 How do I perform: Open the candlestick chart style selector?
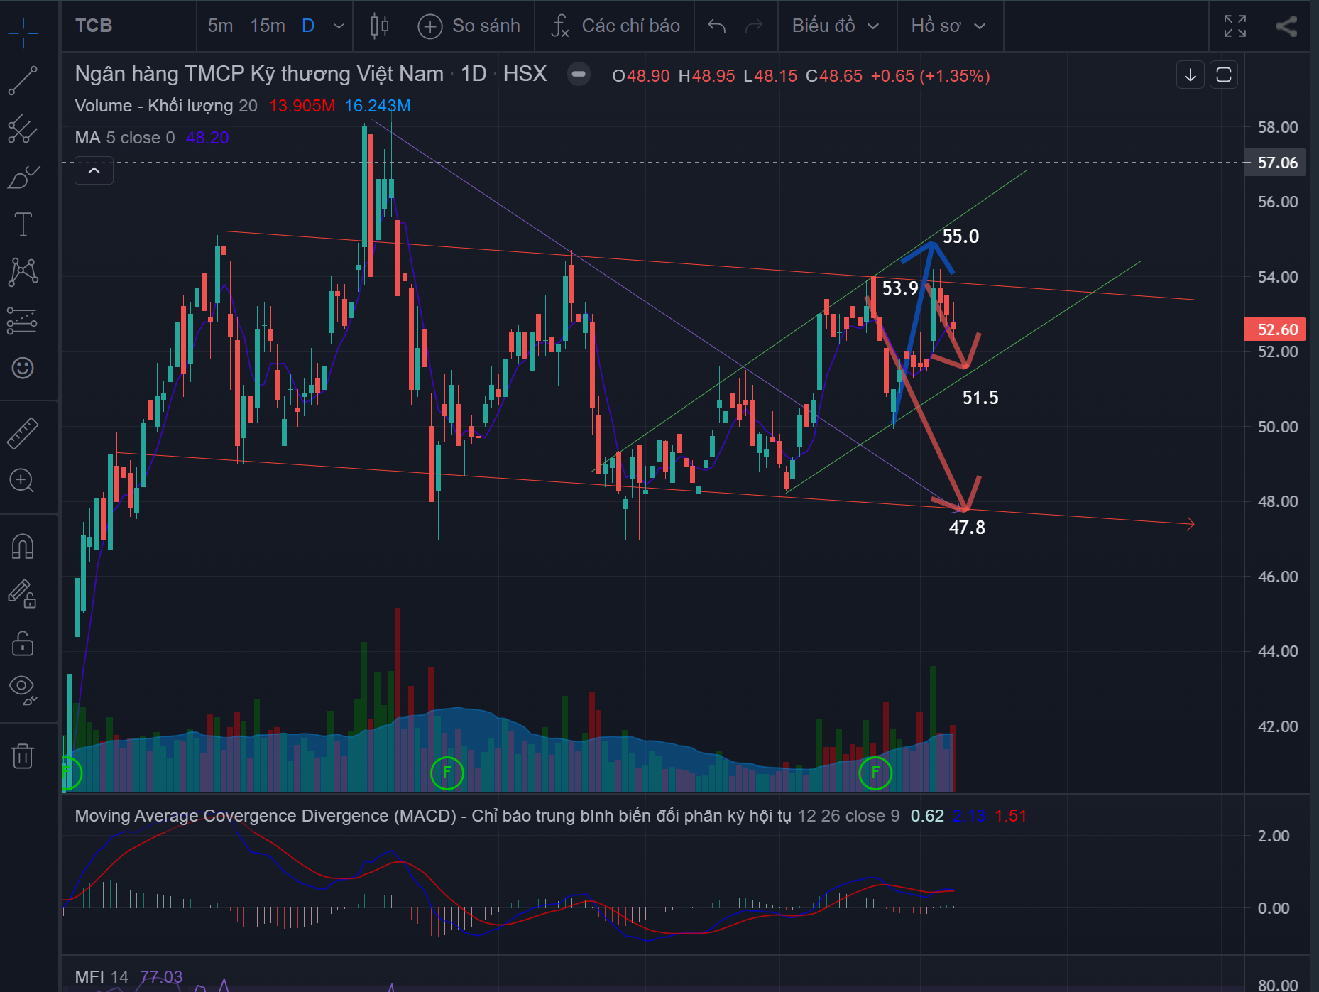[x=380, y=26]
